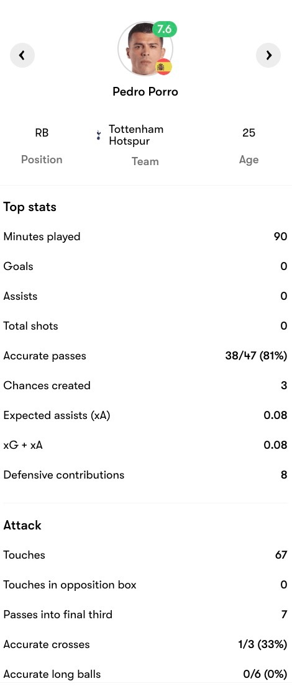
Task: Select the Pedro Porro name heading
Action: (x=145, y=91)
